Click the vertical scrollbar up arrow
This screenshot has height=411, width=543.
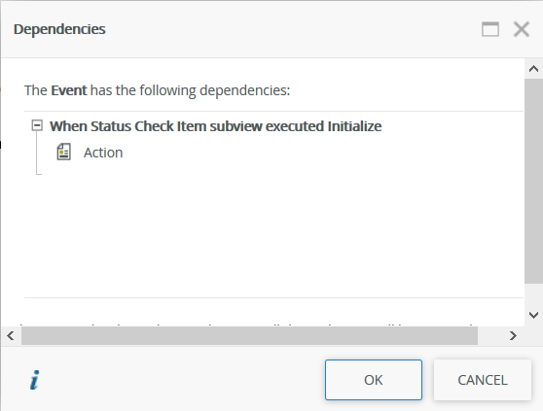click(x=533, y=69)
